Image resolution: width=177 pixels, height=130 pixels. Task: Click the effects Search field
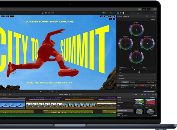[x=136, y=115]
